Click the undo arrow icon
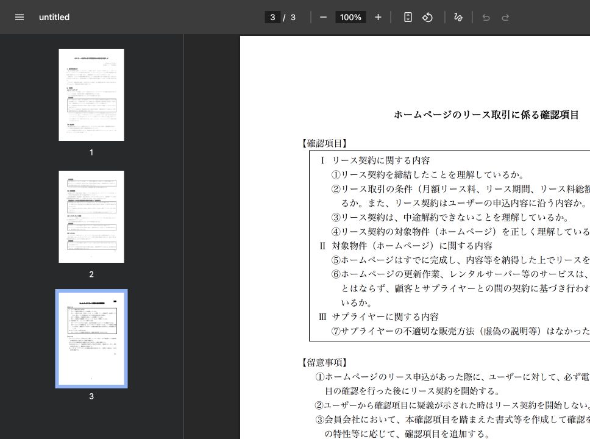 [x=486, y=17]
